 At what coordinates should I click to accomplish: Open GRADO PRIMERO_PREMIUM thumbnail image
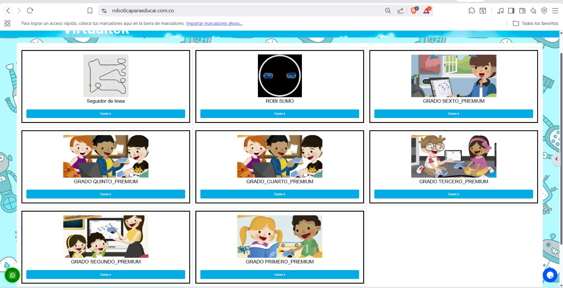280,237
